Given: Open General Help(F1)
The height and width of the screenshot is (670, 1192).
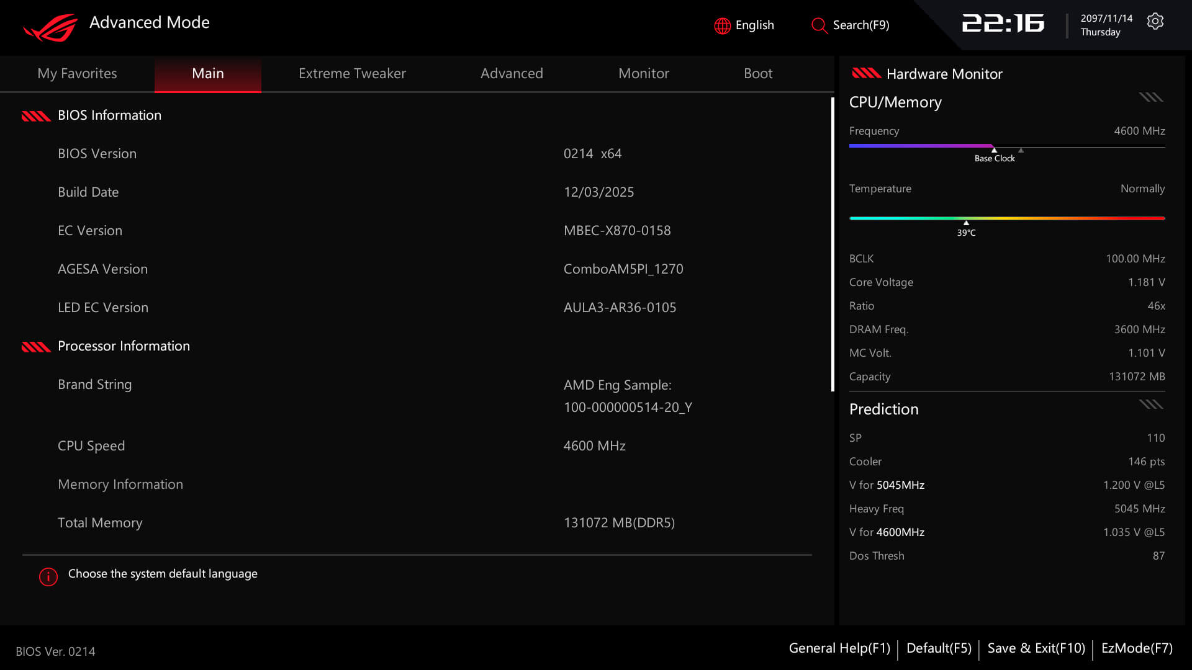Looking at the screenshot, I should [839, 648].
